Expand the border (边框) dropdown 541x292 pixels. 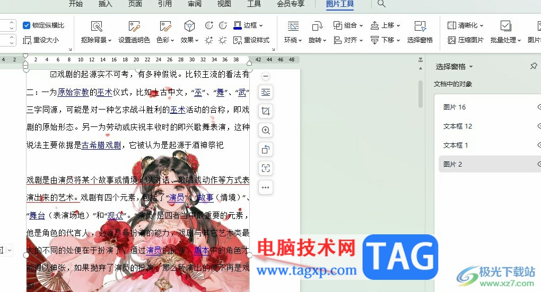(261, 25)
